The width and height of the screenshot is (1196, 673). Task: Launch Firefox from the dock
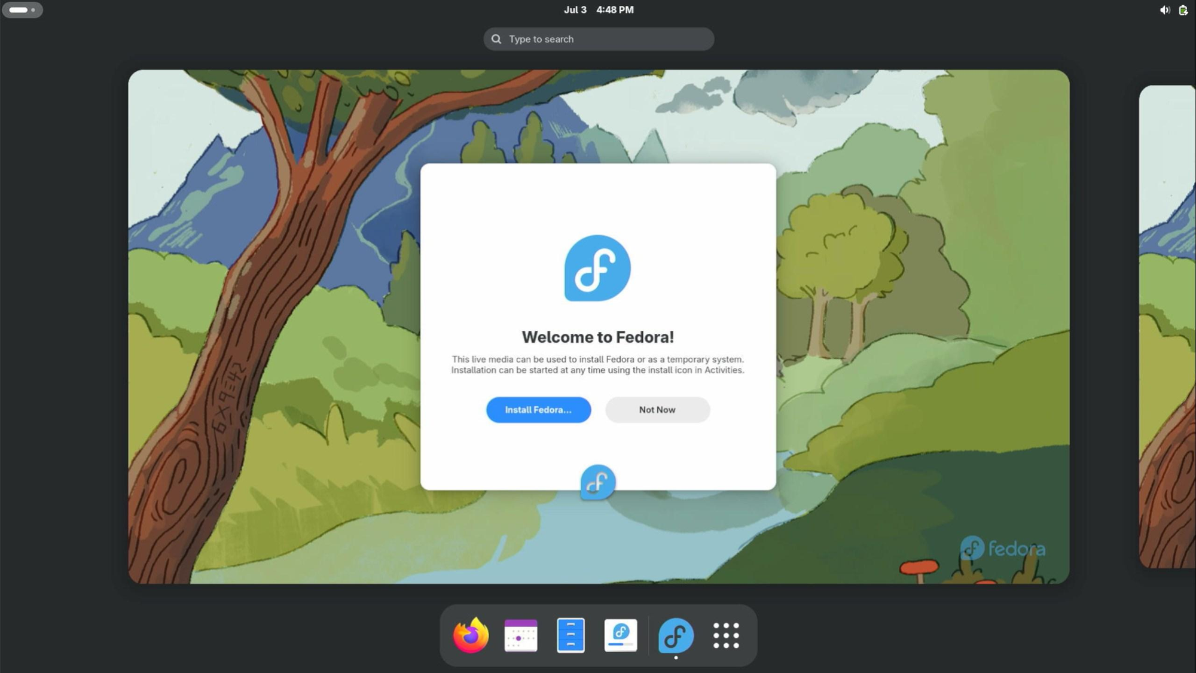coord(471,635)
